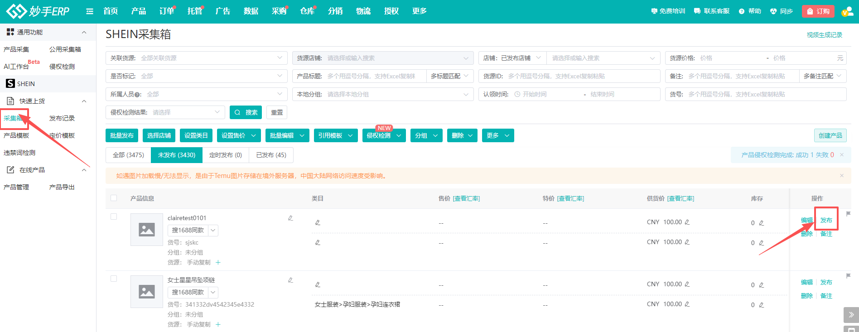Edit category pencil icon for clairetest0101
Viewport: 859px width, 332px height.
(x=318, y=223)
